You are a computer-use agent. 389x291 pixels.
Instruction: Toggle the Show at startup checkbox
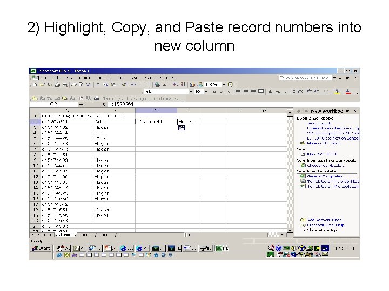(304, 230)
